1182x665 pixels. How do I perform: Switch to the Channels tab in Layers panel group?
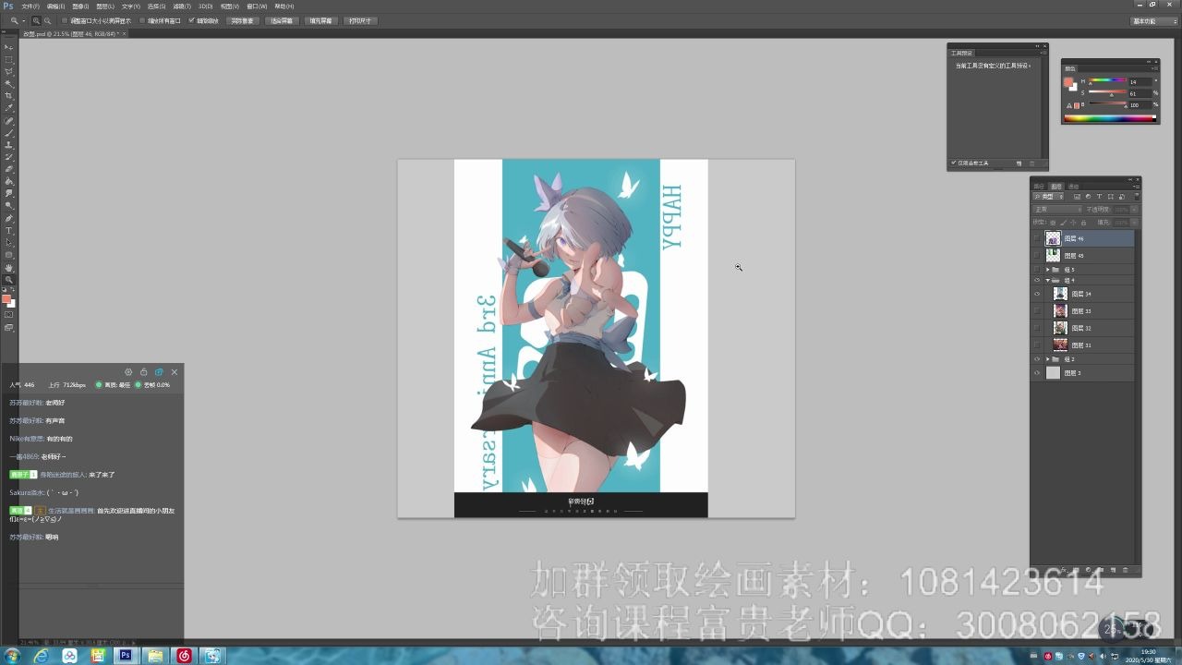pos(1073,186)
